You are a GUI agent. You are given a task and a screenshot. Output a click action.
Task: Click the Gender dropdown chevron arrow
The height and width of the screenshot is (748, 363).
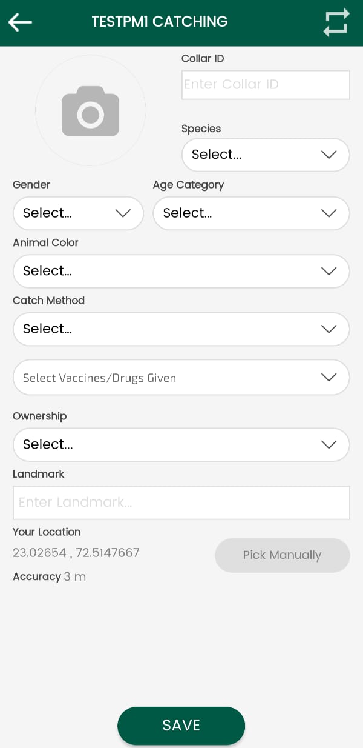click(x=123, y=213)
